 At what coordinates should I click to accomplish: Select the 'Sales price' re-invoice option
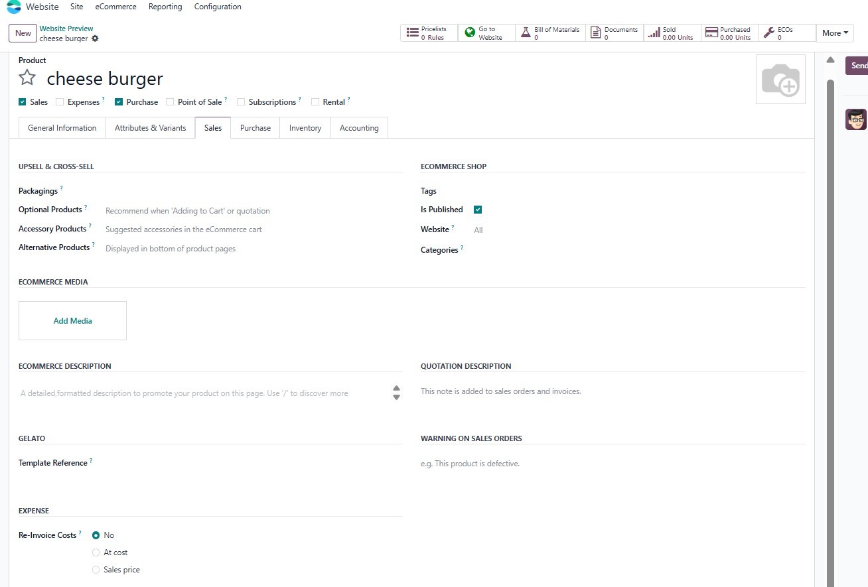click(96, 570)
